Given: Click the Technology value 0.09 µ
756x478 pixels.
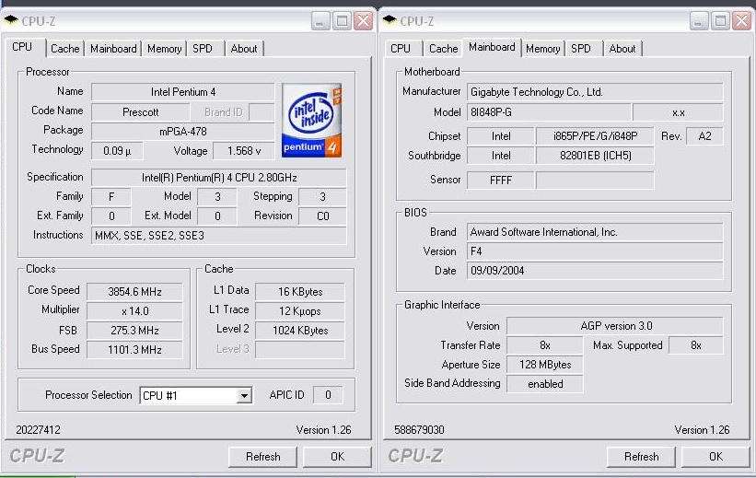Looking at the screenshot, I should (x=117, y=151).
